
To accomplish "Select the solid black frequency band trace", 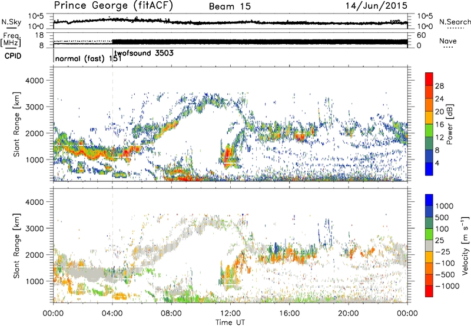I will (260, 42).
